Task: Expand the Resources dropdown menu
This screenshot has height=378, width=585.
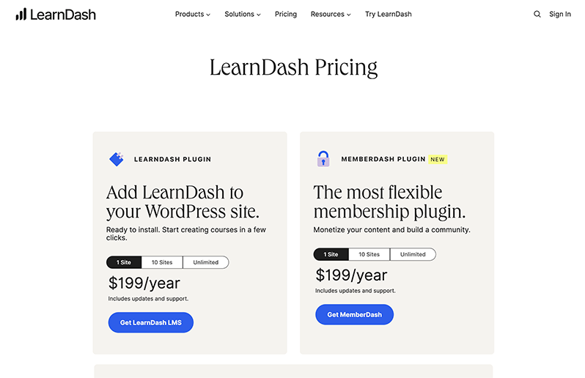Action: coord(331,14)
